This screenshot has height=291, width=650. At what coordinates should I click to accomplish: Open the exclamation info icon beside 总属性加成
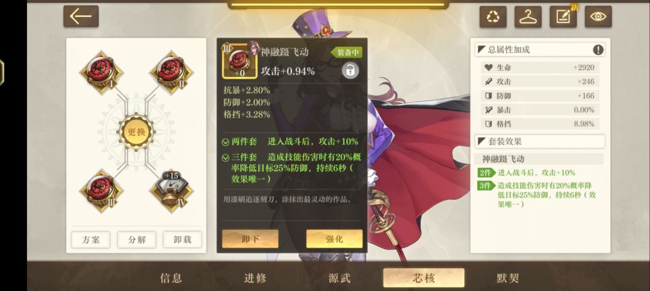point(598,50)
